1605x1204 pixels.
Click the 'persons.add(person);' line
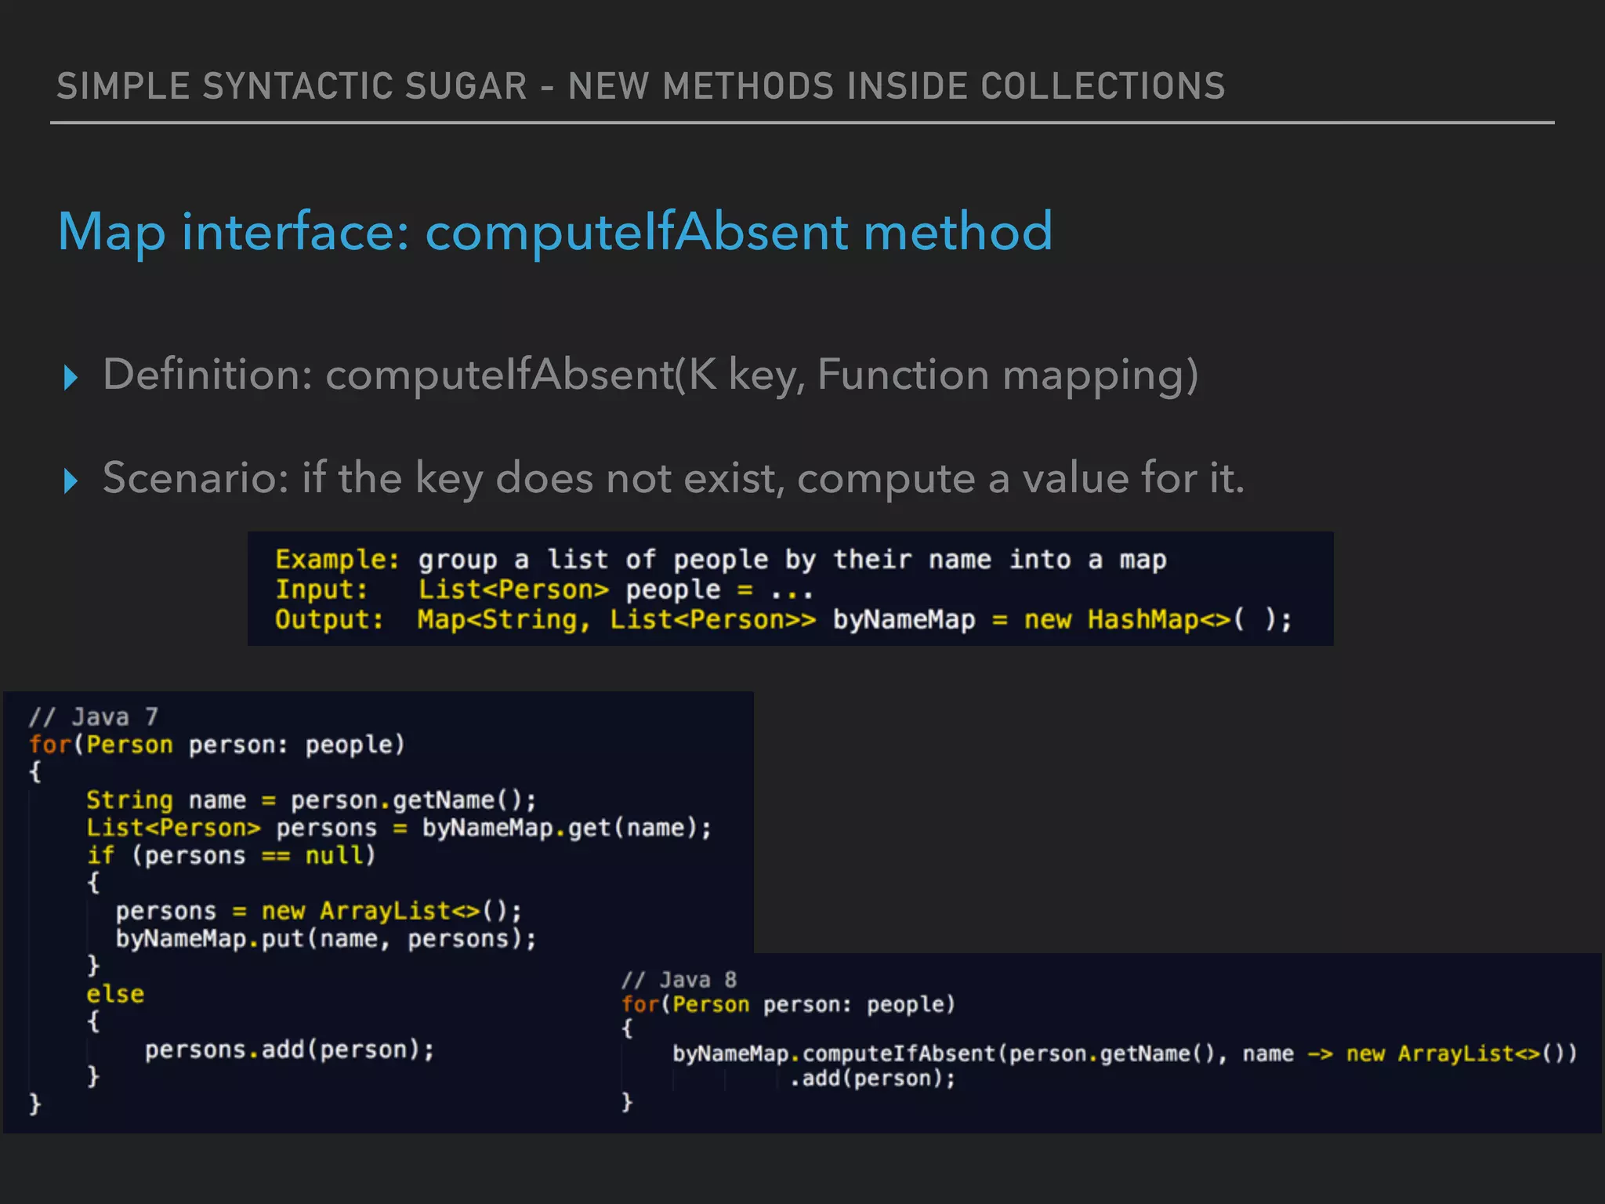[290, 1050]
